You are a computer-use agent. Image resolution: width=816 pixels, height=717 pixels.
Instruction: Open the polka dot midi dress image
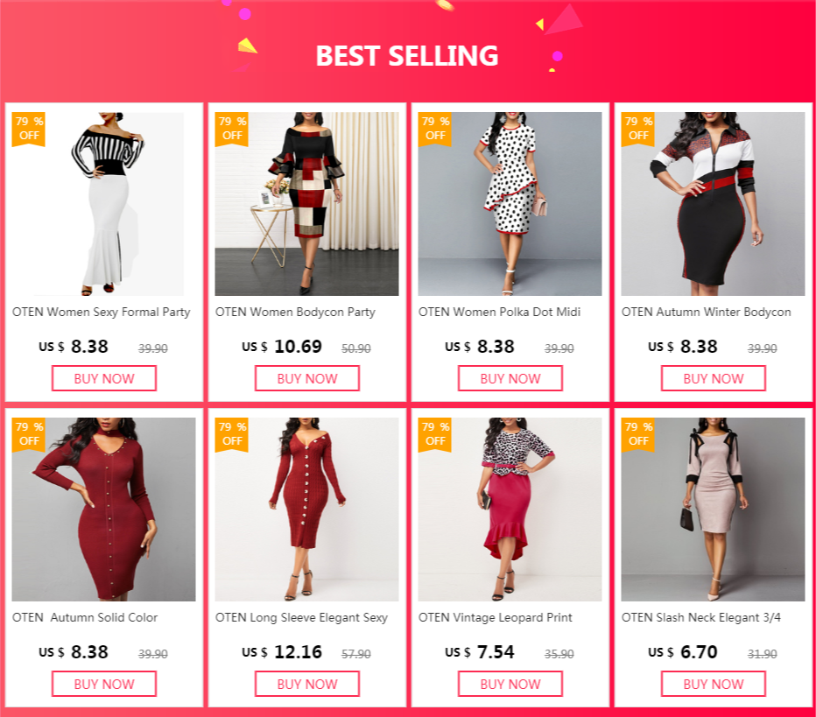pyautogui.click(x=510, y=204)
